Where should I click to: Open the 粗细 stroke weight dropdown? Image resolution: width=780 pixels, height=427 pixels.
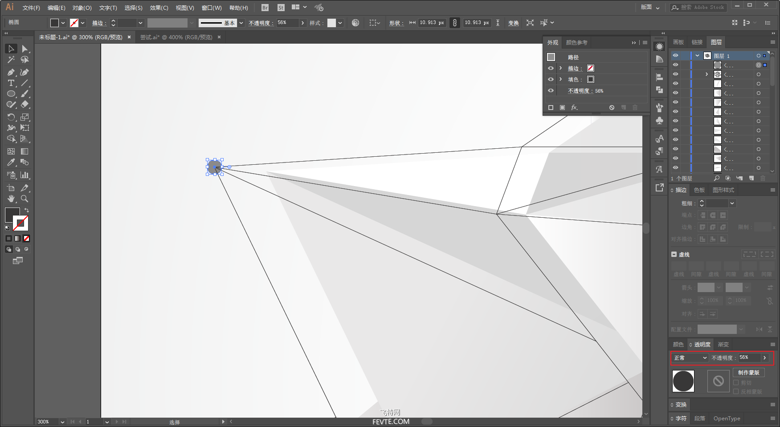point(732,203)
